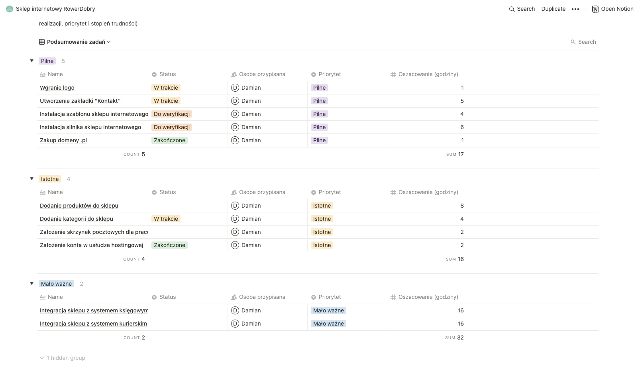The width and height of the screenshot is (634, 367).
Task: Collapse the Istotne group
Action: (32, 179)
